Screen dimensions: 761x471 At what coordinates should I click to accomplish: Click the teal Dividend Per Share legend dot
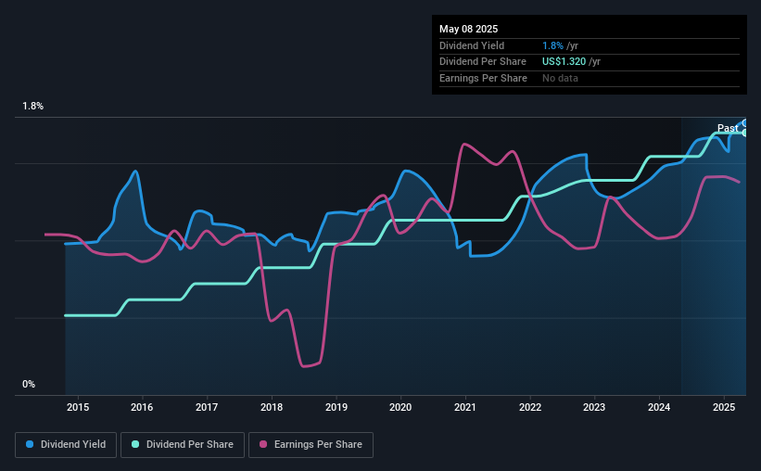135,444
